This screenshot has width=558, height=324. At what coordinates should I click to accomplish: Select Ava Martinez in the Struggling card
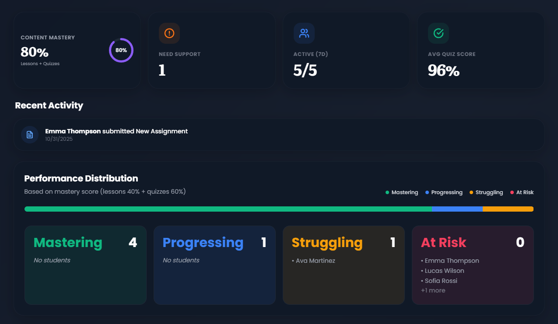coord(314,260)
